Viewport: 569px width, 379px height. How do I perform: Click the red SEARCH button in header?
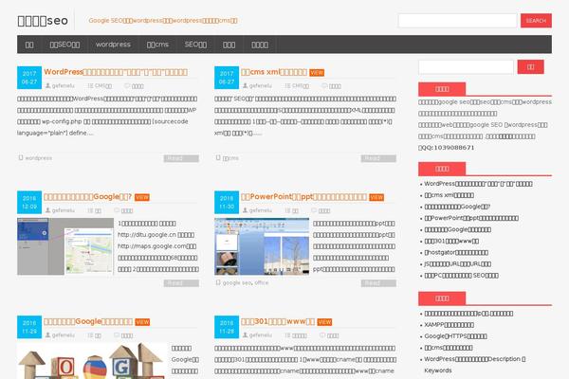coord(536,21)
